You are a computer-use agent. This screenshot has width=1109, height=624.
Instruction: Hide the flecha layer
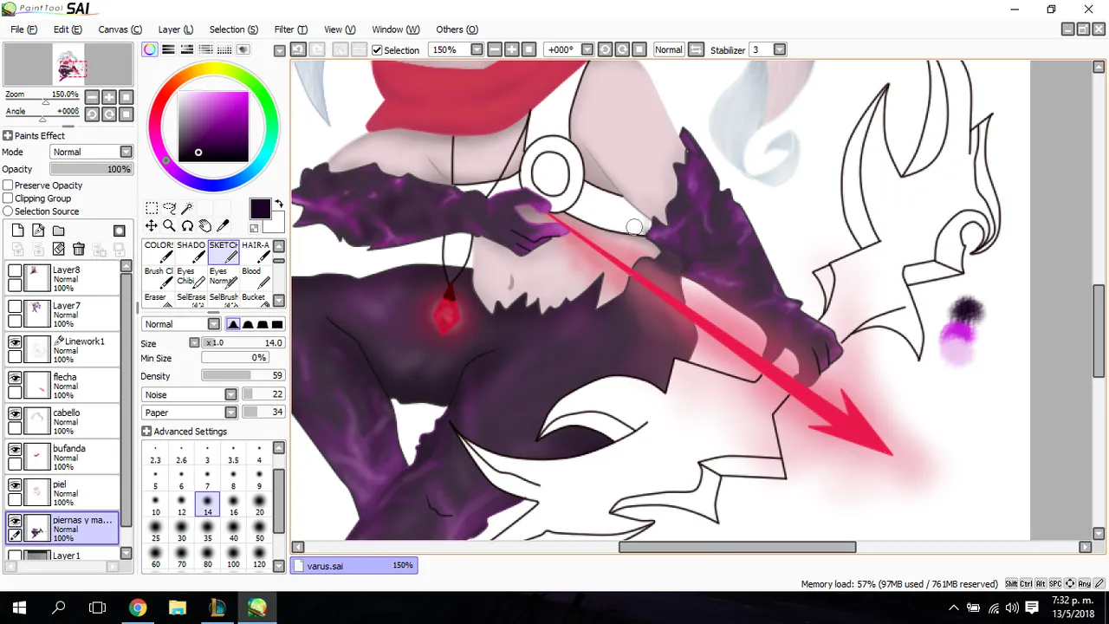(x=15, y=378)
